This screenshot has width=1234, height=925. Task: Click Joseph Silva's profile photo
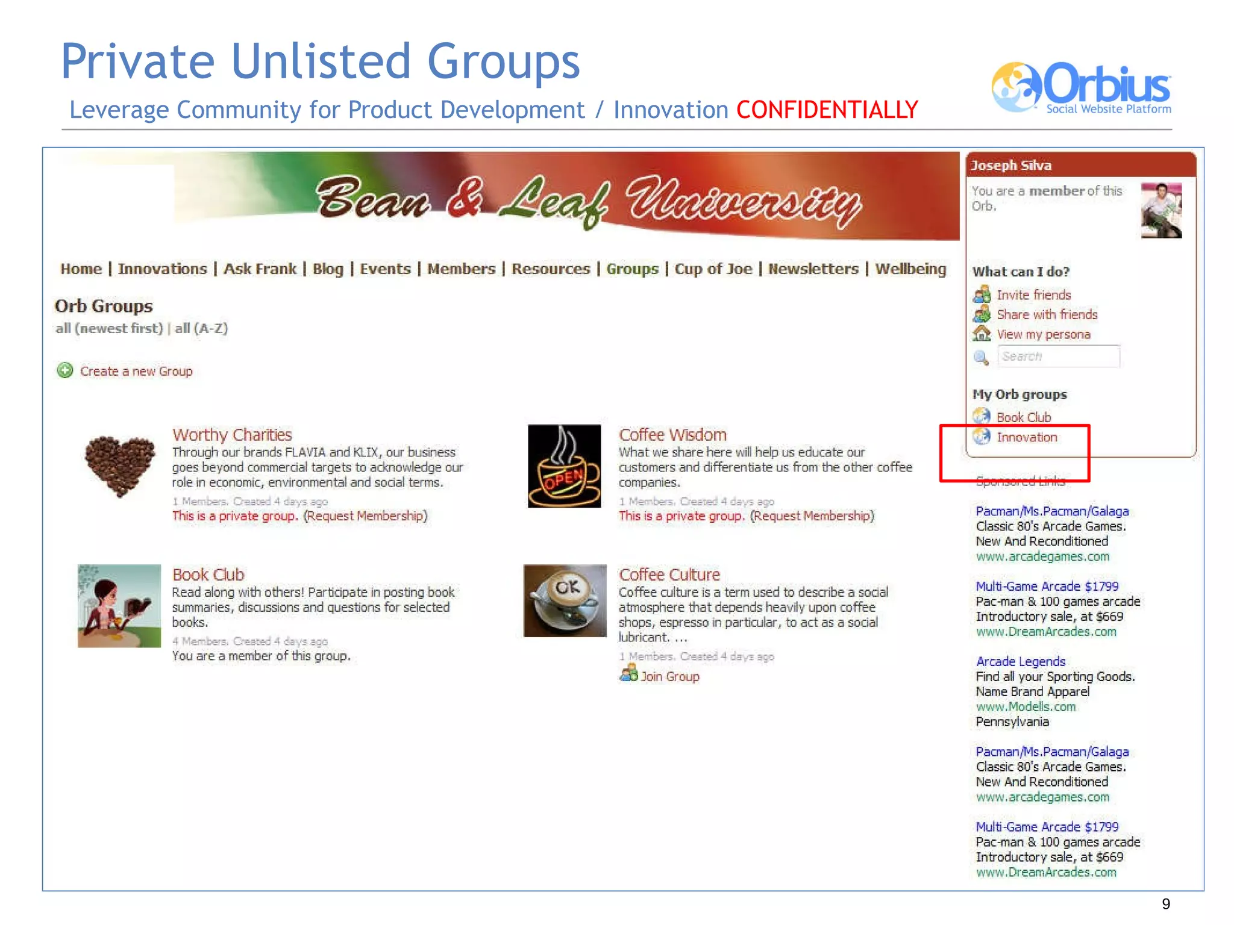(1160, 211)
